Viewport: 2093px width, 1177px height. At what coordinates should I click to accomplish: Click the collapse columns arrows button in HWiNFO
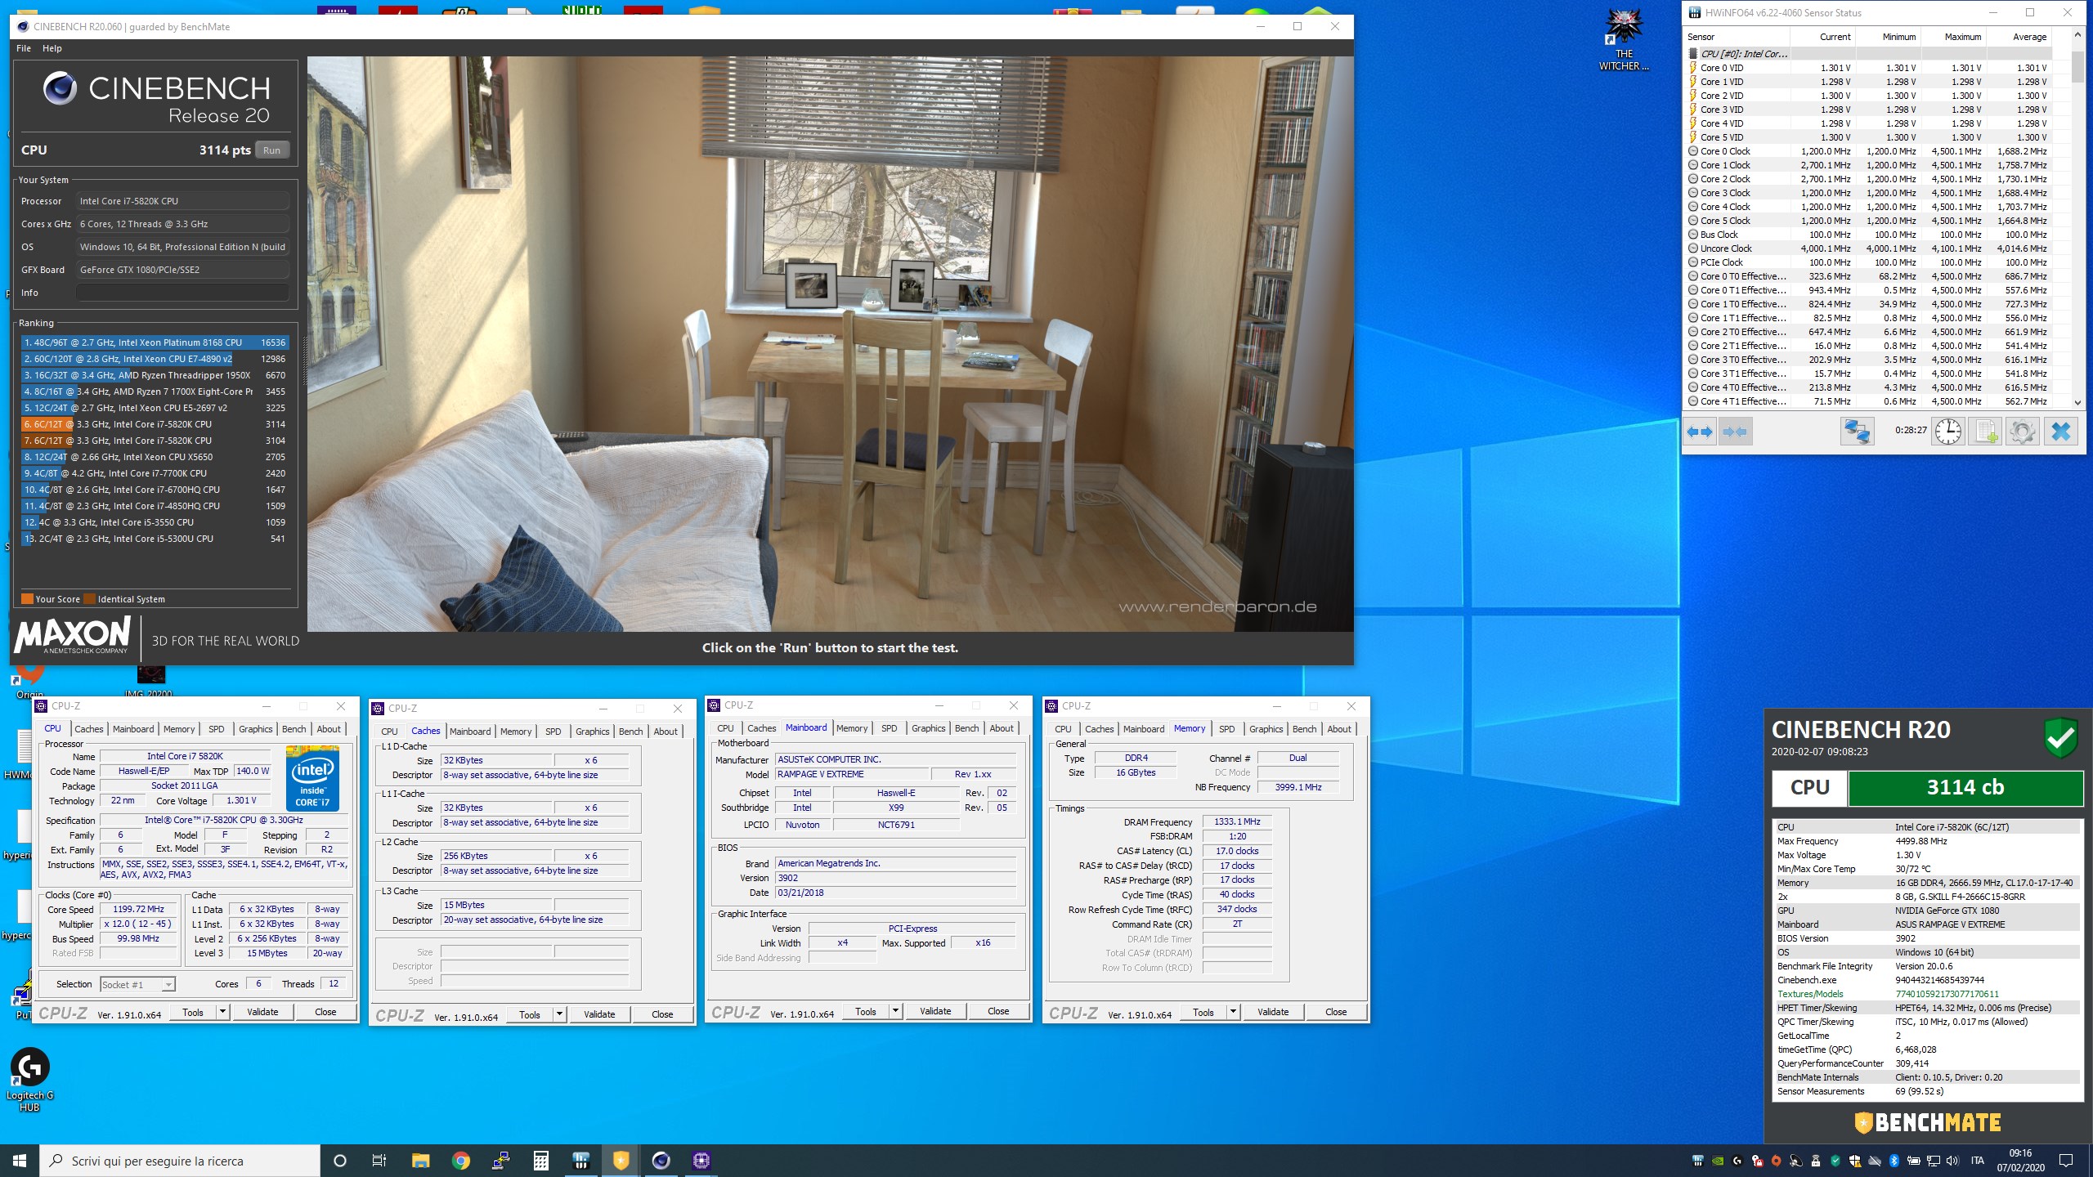(1734, 431)
